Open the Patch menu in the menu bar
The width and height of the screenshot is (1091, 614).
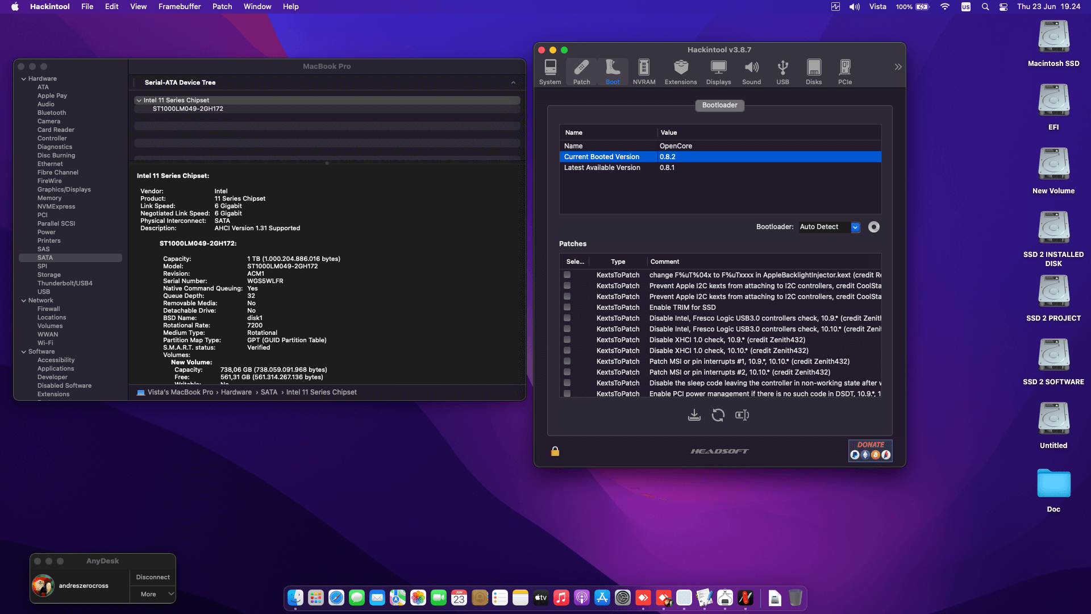pyautogui.click(x=222, y=7)
